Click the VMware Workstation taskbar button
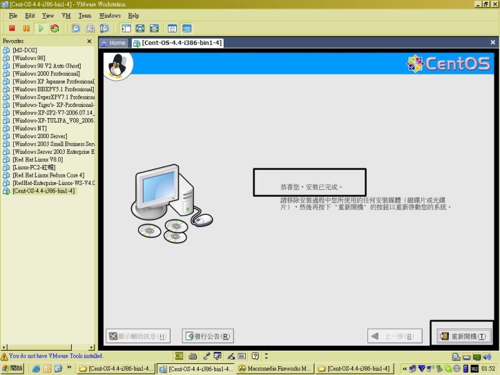500x375 pixels. point(196,368)
